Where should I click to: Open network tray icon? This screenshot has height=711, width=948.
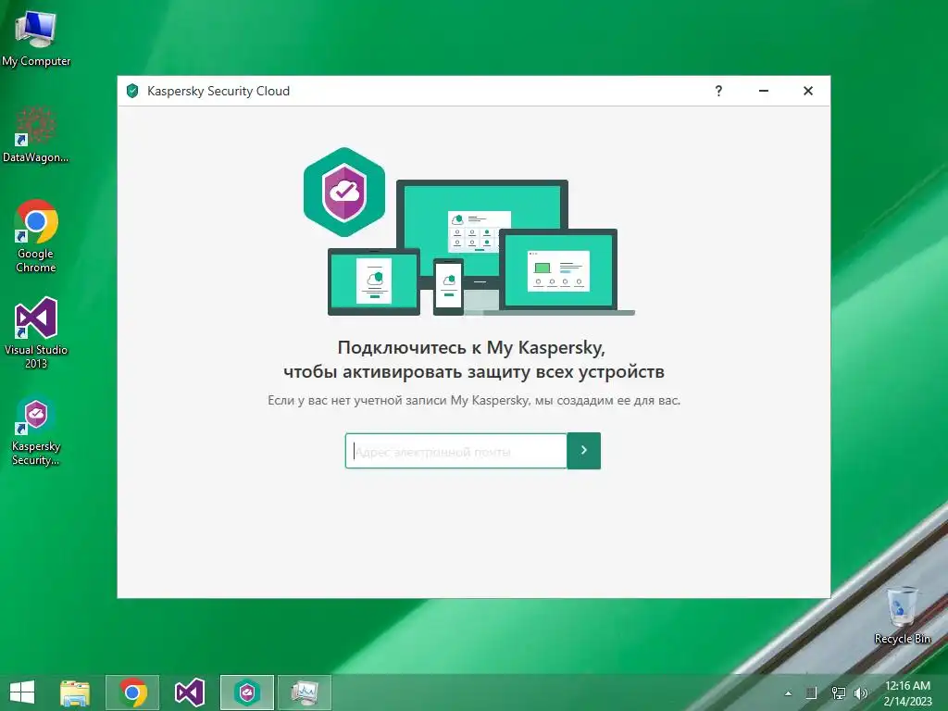[x=838, y=693]
